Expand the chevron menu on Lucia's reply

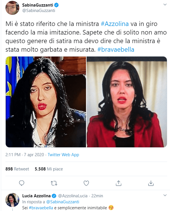pyautogui.click(x=165, y=195)
